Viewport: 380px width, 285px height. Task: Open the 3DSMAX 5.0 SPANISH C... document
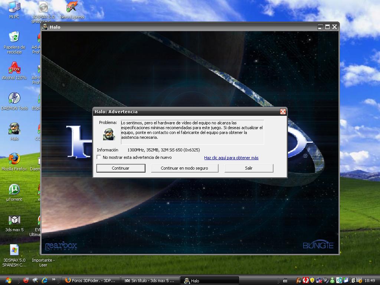tap(14, 256)
